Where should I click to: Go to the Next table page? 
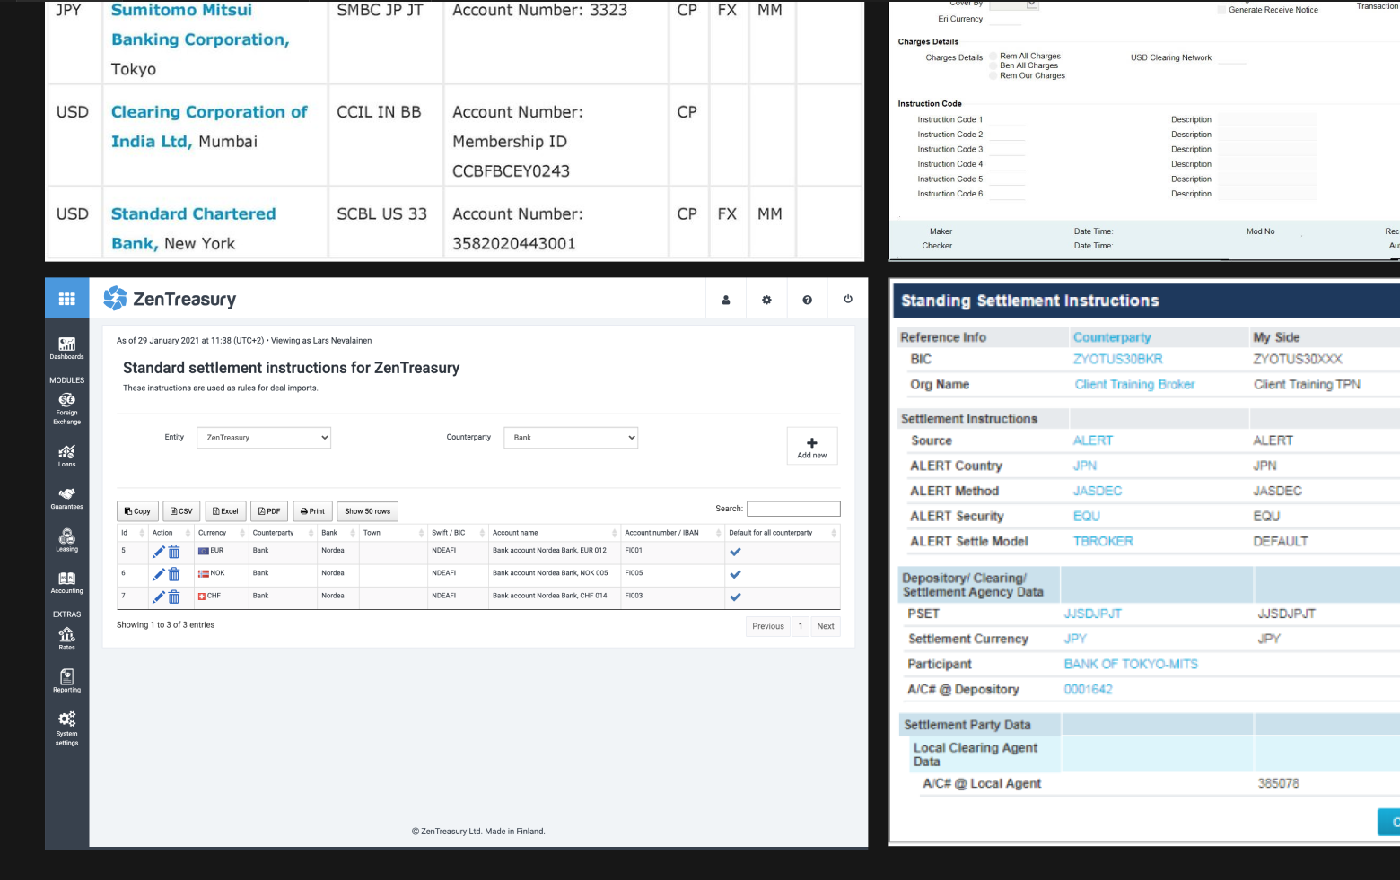[826, 626]
